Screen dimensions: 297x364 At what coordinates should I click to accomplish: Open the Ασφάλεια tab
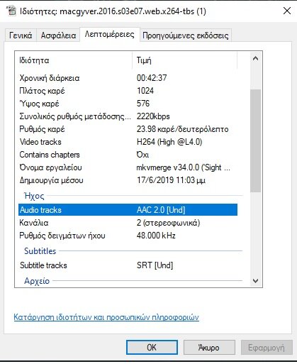(58, 35)
